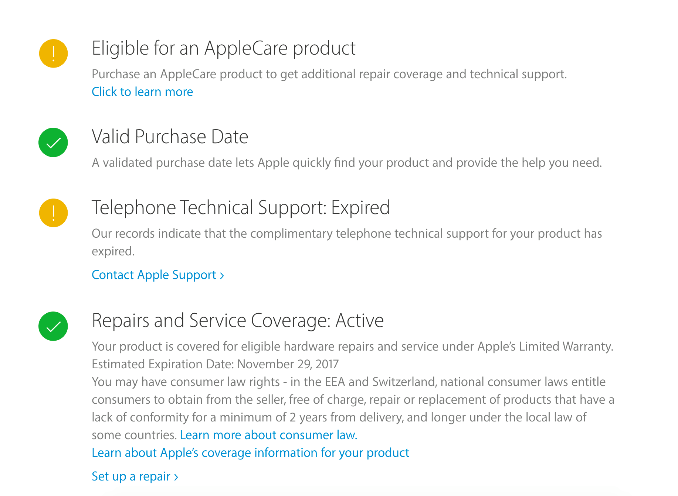Viewport: 678px width, 496px height.
Task: Click the Apple's Limited Warranty coverage sentence
Action: click(x=352, y=347)
